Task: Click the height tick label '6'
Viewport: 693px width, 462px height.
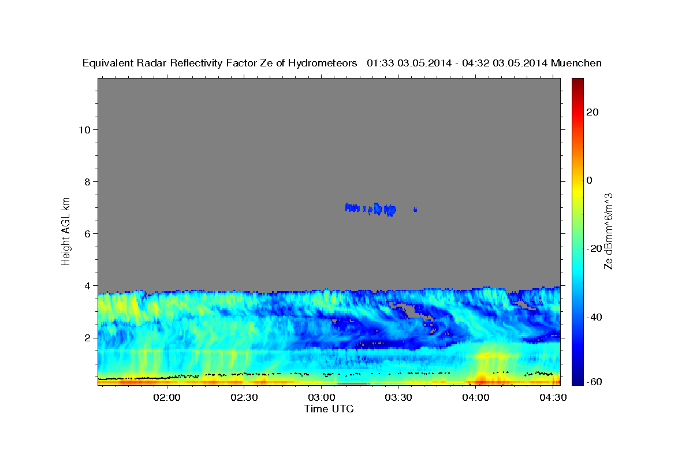Action: pos(86,233)
